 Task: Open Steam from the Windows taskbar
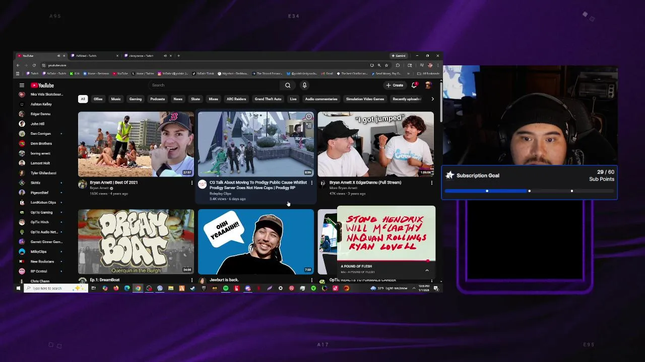[192, 288]
